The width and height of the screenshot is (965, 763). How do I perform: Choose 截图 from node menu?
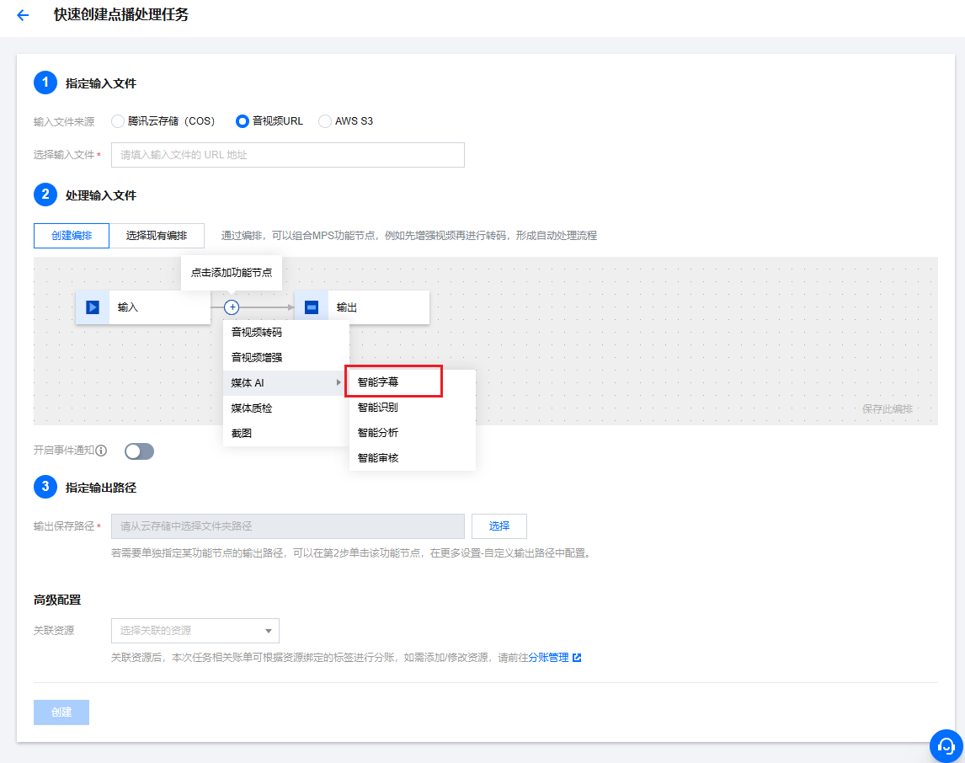coord(286,433)
